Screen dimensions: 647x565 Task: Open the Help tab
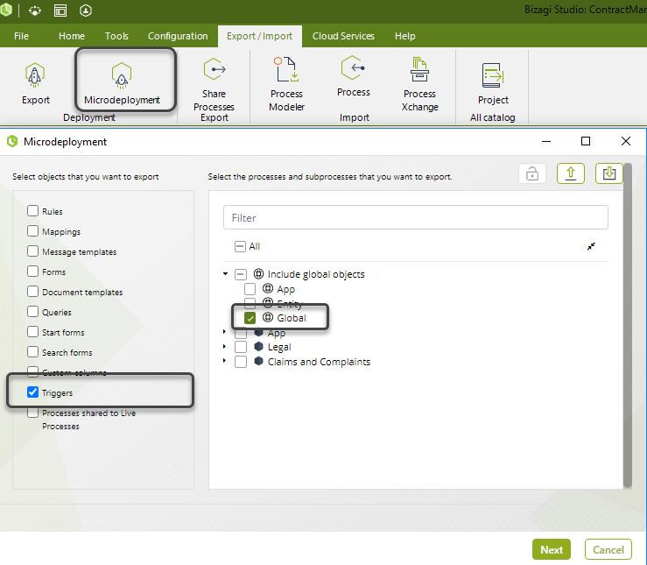[x=404, y=36]
